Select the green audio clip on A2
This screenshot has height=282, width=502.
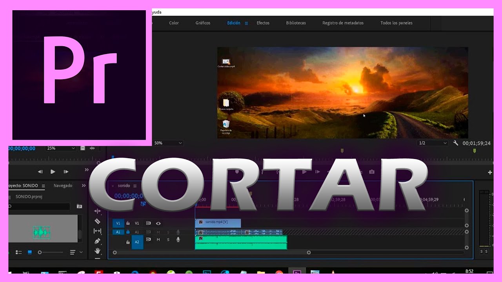click(241, 242)
